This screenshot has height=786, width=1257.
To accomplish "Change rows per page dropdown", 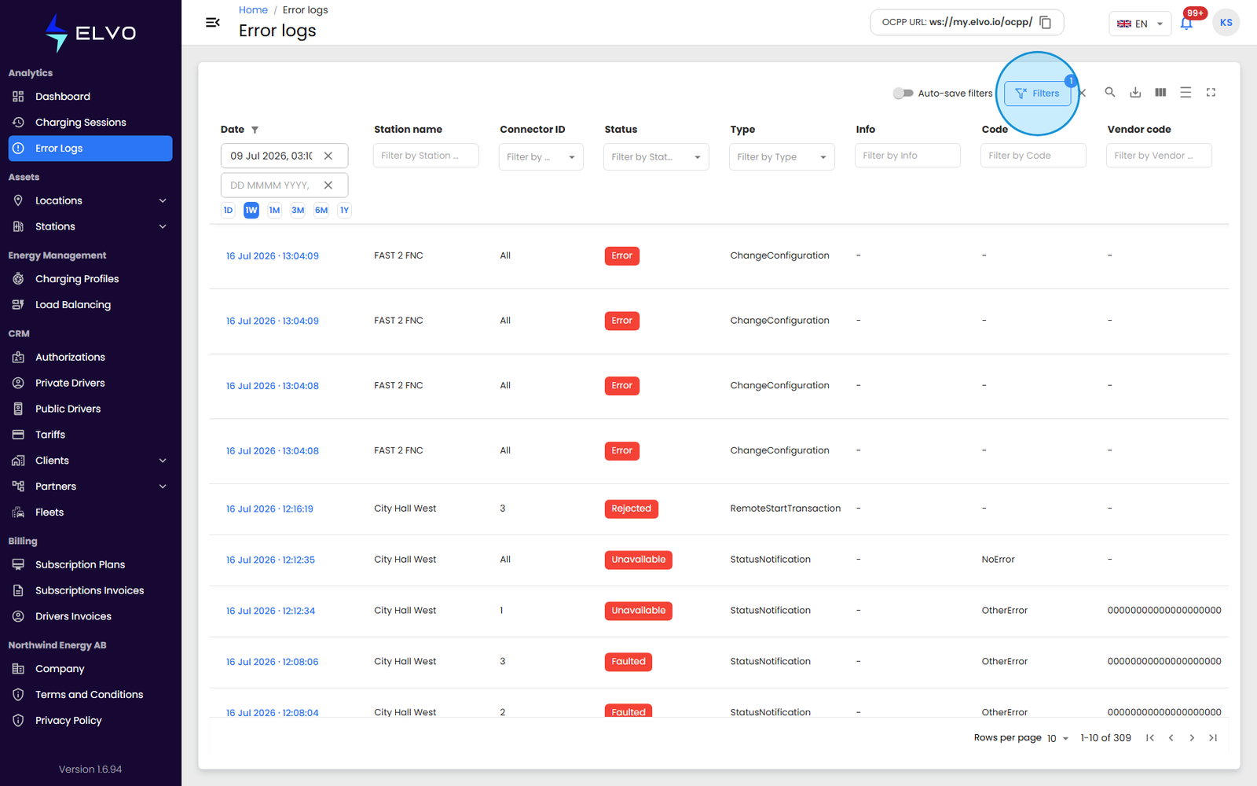I will tap(1057, 738).
